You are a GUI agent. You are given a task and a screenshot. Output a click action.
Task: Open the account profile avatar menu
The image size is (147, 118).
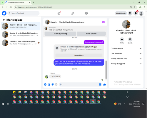[141, 13]
